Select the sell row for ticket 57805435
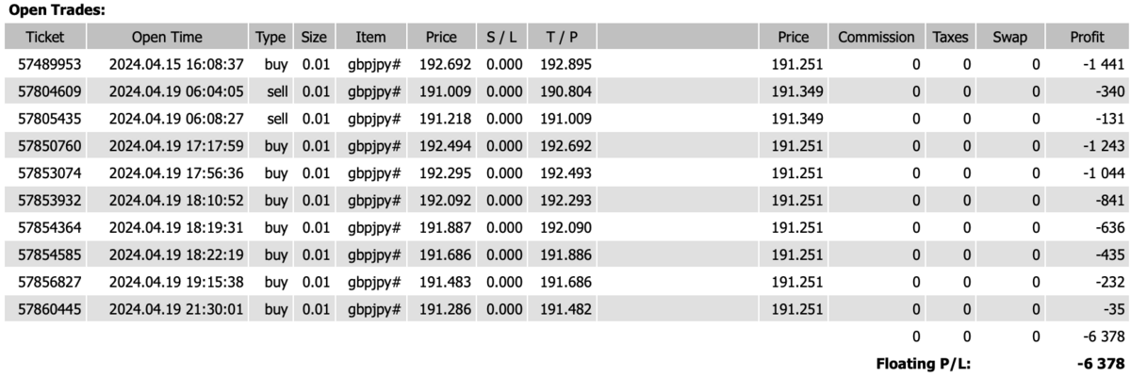 565,119
